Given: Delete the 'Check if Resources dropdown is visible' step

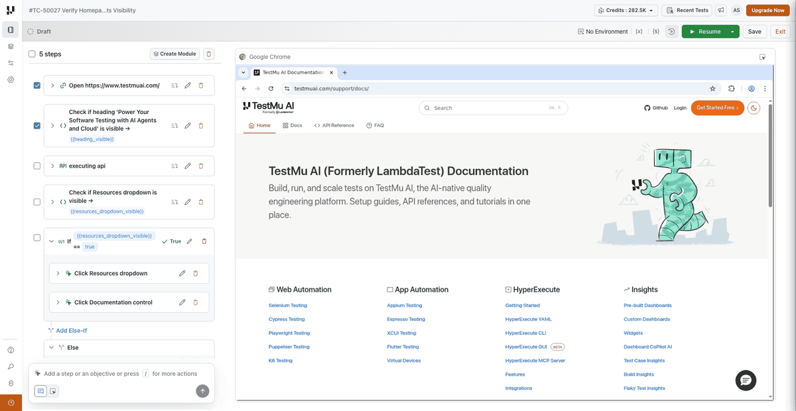Looking at the screenshot, I should [x=201, y=202].
